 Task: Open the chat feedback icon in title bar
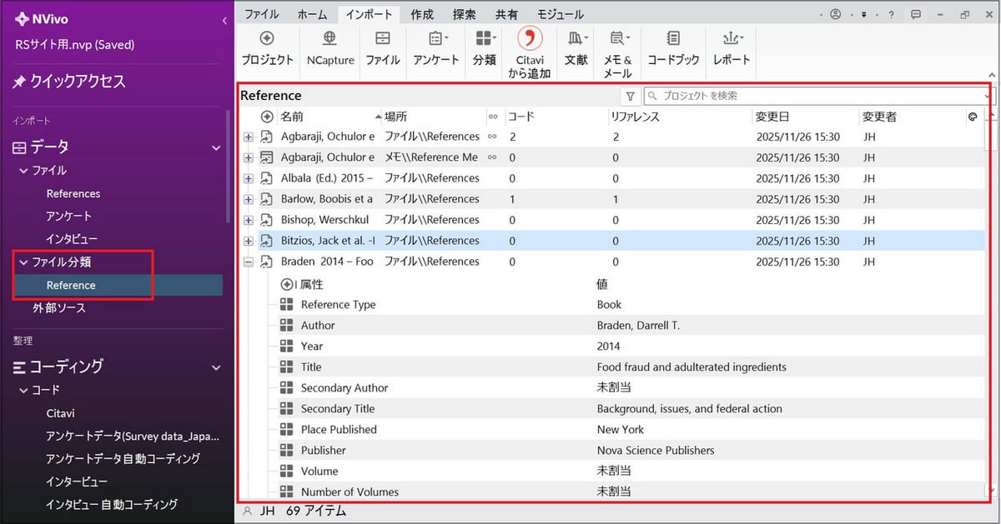click(916, 14)
